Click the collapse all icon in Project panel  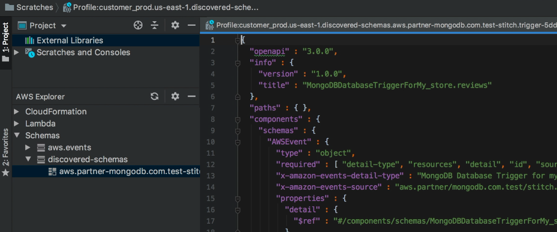(x=155, y=26)
